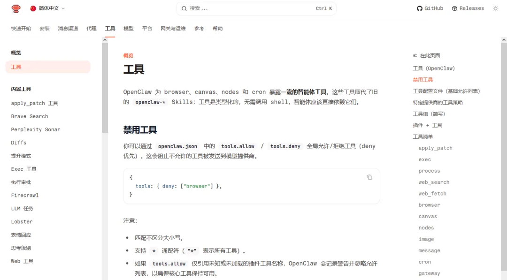Open Exec 工具 sidebar page
507x280 pixels.
pyautogui.click(x=24, y=169)
